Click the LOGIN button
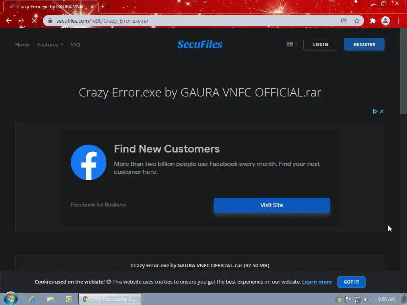 [321, 44]
